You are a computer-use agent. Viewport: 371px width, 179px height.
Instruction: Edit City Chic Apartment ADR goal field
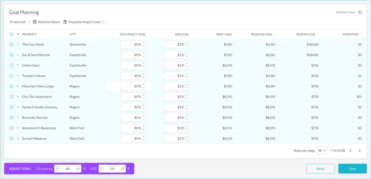[177, 97]
